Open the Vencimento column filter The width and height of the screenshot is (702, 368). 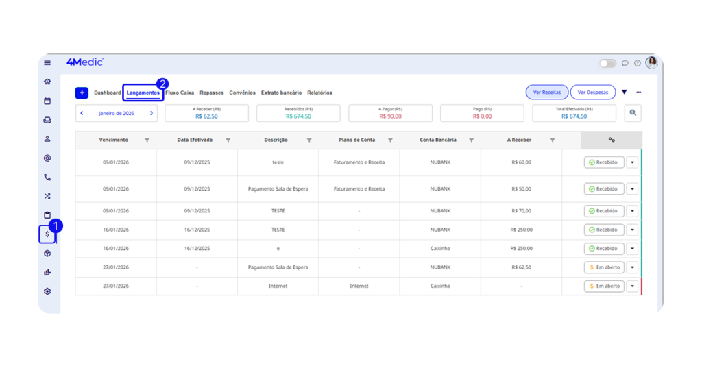(147, 140)
